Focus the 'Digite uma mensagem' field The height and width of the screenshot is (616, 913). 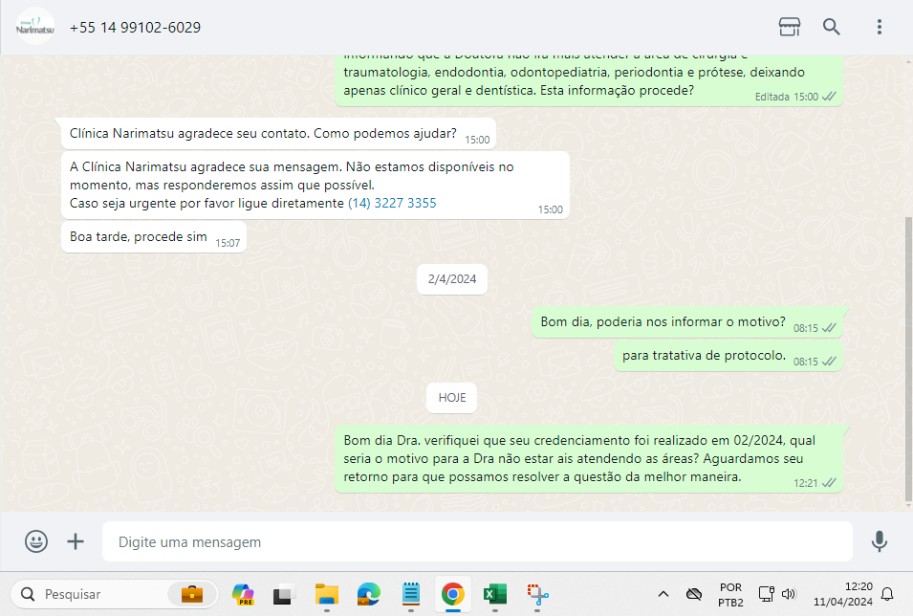[x=477, y=542]
